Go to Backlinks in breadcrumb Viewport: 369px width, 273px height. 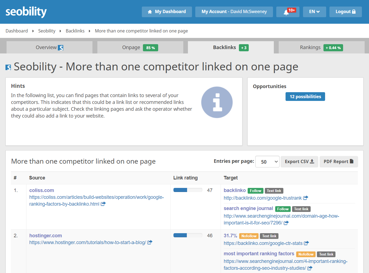tap(75, 31)
